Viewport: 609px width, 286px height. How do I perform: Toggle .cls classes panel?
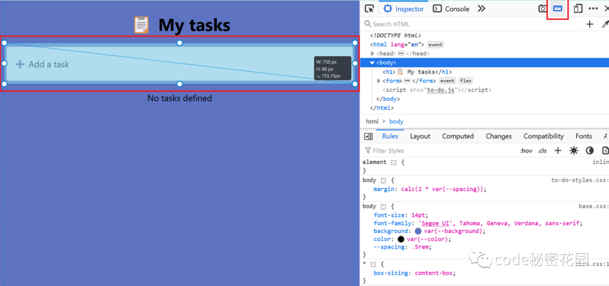542,151
